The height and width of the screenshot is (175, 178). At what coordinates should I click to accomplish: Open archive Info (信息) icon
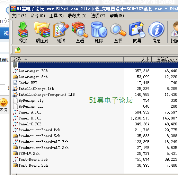(x=156, y=30)
